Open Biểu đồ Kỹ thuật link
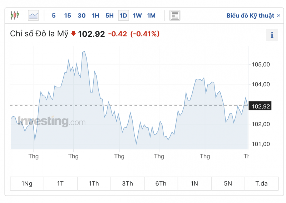Screen dimensions: 286x203 coord(253,15)
